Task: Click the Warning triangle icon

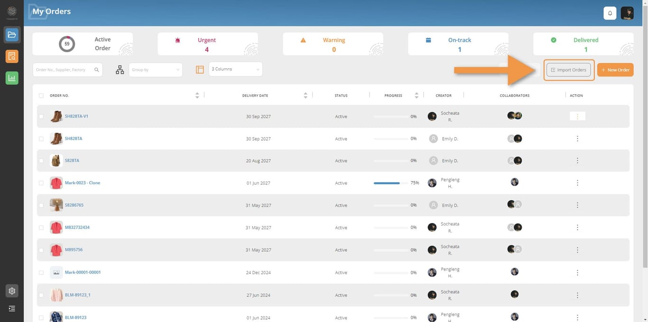Action: [303, 40]
